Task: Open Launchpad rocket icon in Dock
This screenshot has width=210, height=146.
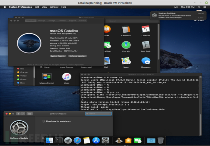Action: pyautogui.click(x=68, y=141)
